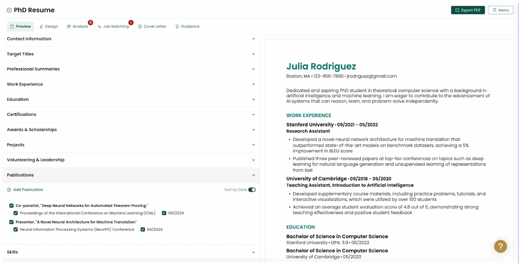Expand the Volunteering & Leadership section
519x264 pixels.
point(131,160)
